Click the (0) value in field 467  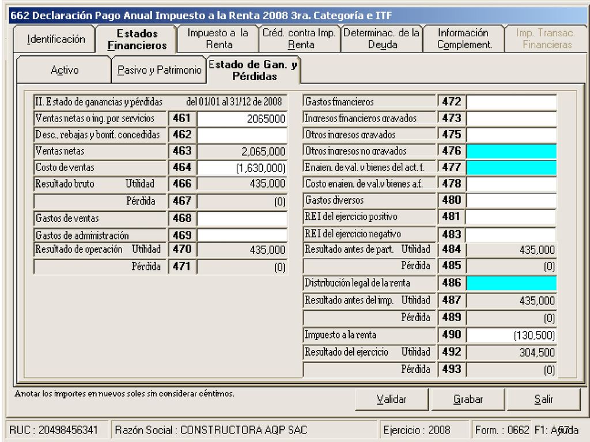pyautogui.click(x=279, y=202)
